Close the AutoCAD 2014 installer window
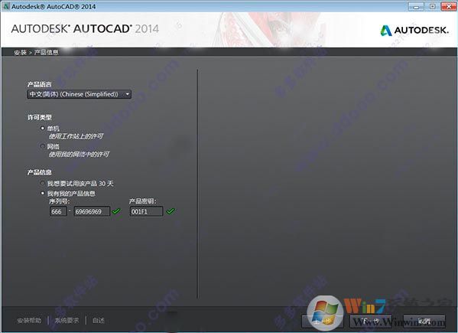458x333 pixels. (x=449, y=6)
